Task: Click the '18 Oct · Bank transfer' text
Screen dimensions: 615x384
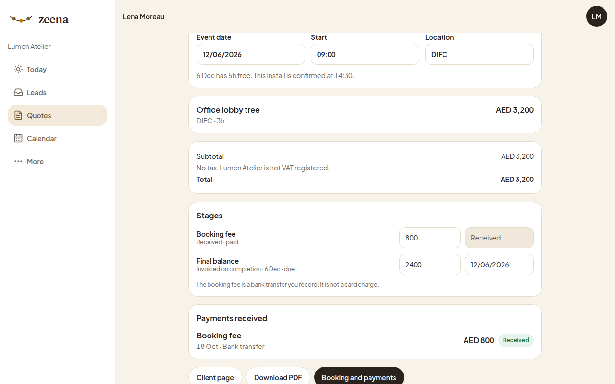Action: tap(231, 347)
